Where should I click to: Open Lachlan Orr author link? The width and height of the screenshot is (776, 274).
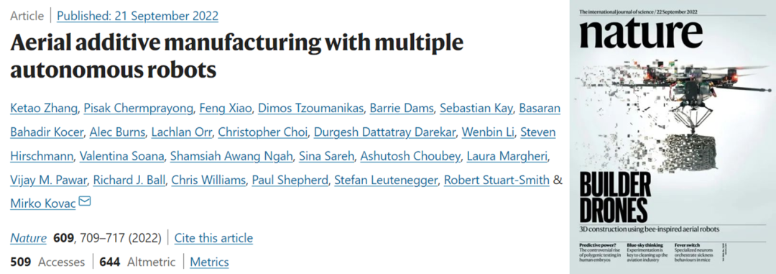(x=181, y=132)
